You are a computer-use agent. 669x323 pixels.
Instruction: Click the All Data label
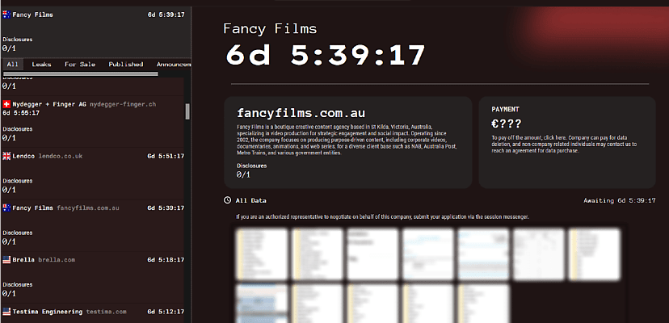[250, 200]
